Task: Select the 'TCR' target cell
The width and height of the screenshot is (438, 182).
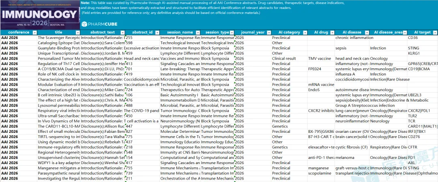Action: [423, 121]
